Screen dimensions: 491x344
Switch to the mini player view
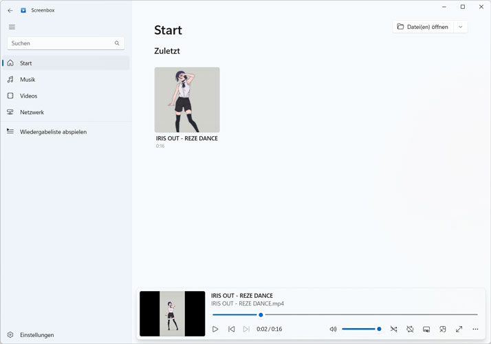[x=443, y=330]
